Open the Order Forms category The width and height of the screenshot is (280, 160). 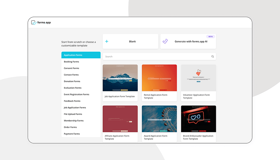pyautogui.click(x=81, y=127)
